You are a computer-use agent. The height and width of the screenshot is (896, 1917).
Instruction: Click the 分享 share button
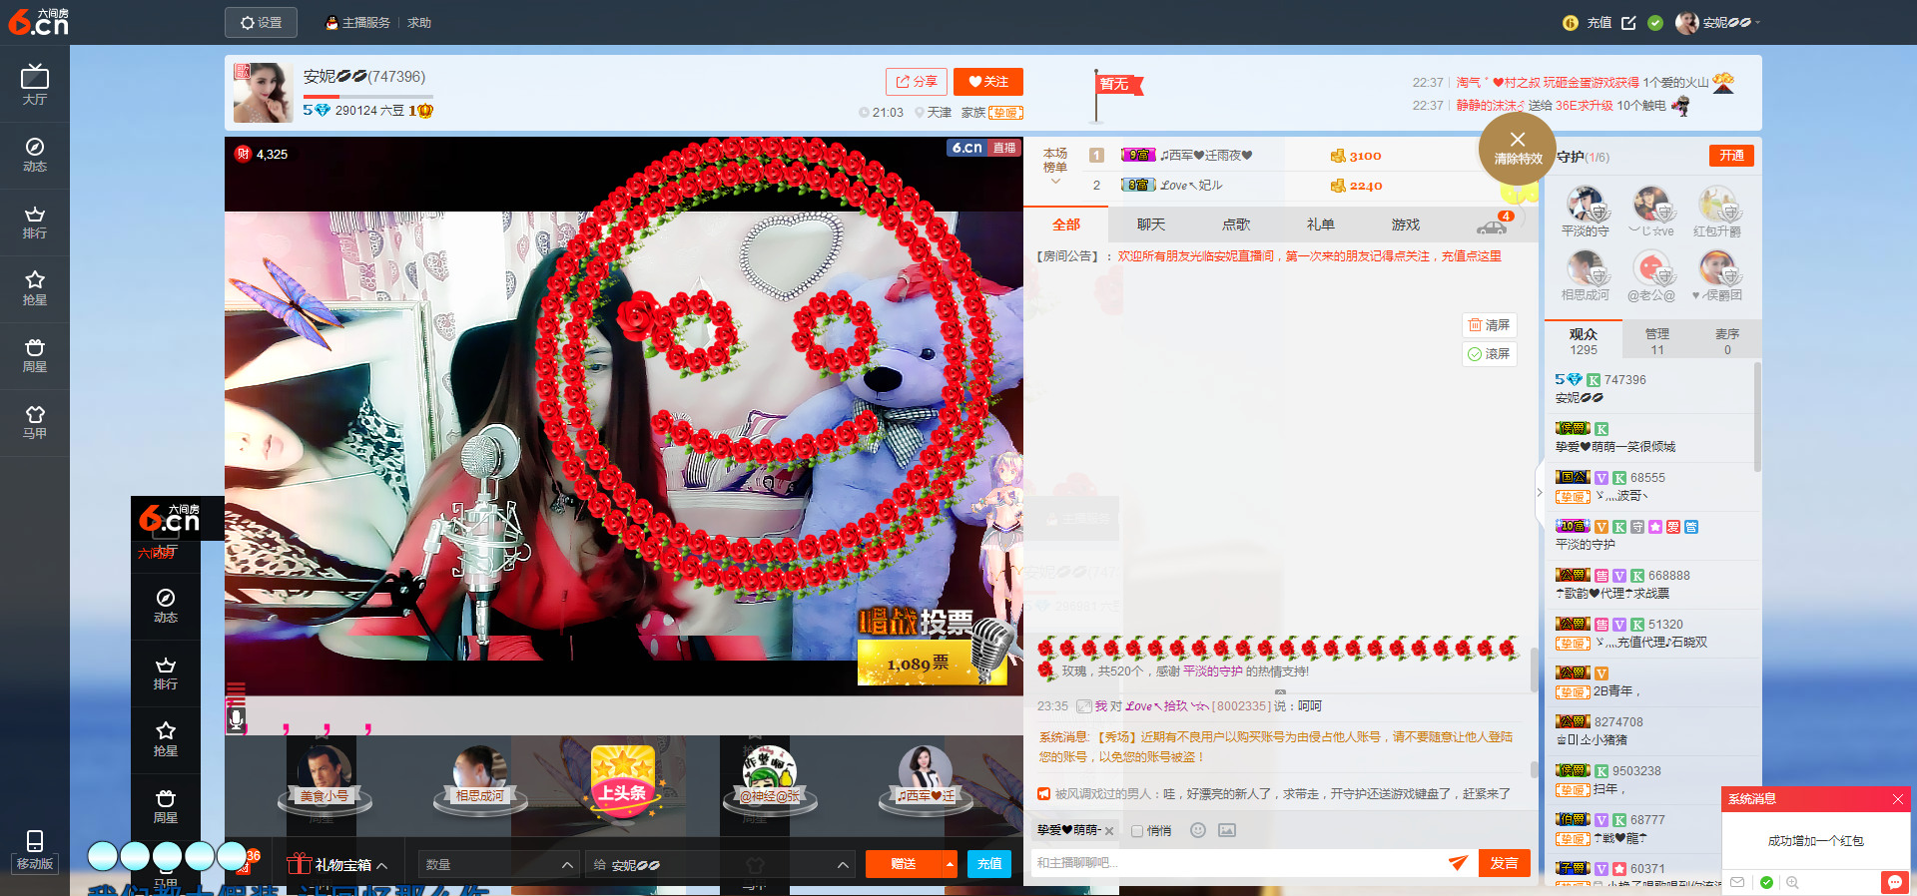point(917,82)
